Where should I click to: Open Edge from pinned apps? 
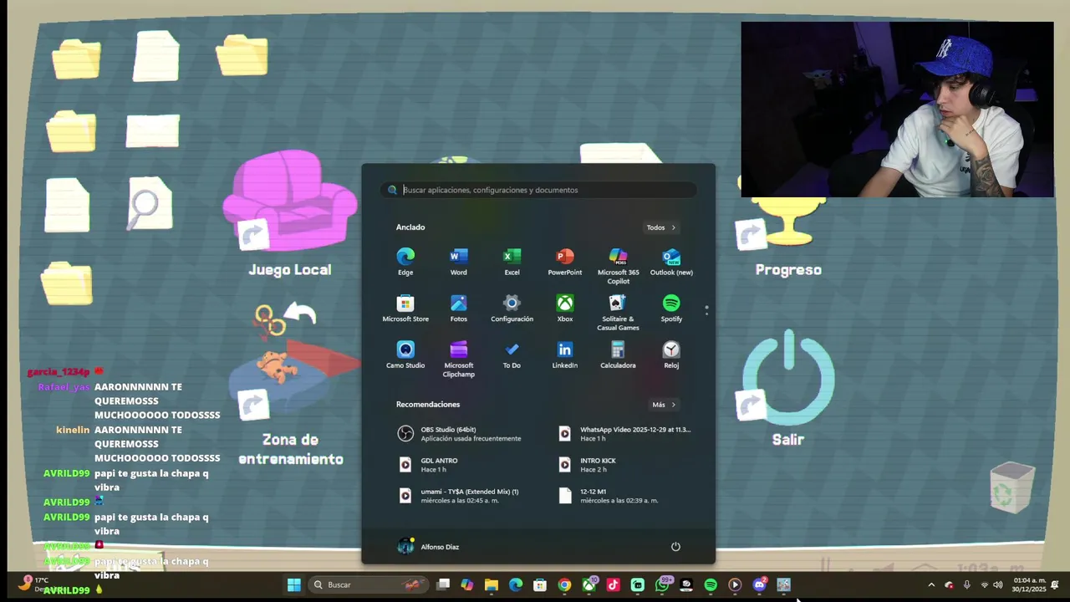pyautogui.click(x=405, y=262)
